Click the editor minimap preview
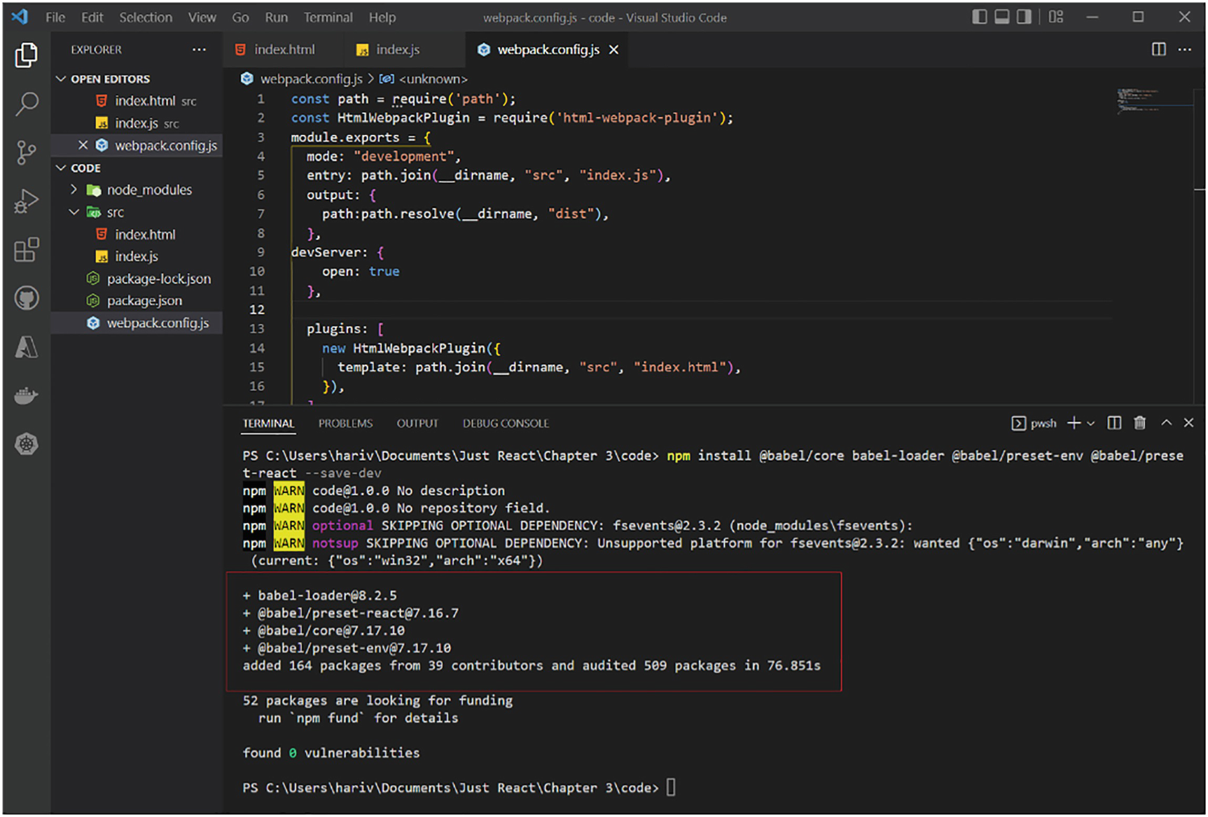 point(1138,100)
